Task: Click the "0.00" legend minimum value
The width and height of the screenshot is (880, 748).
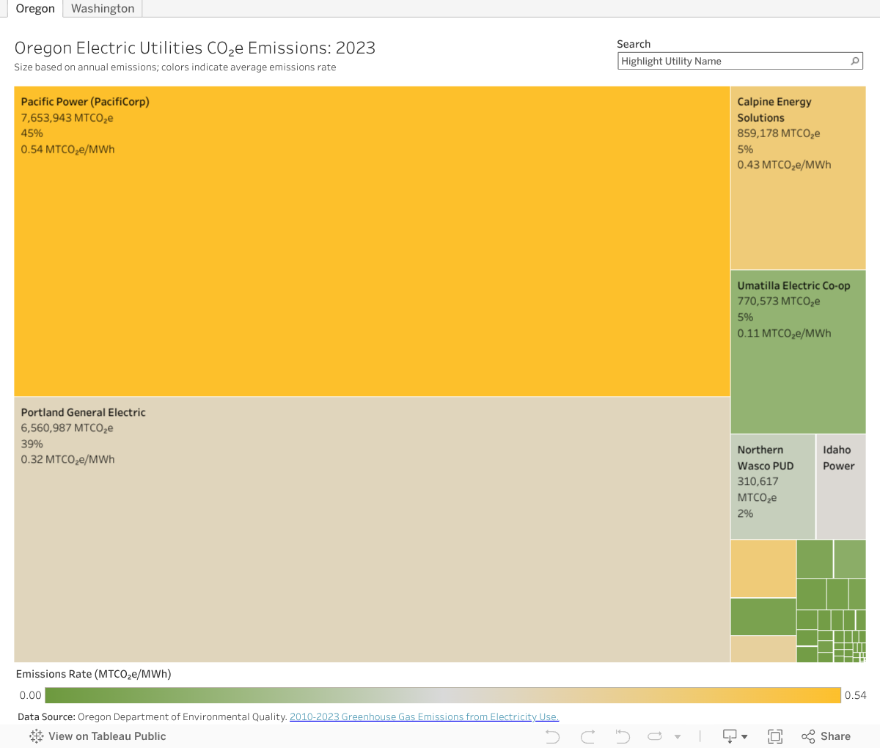Action: coord(30,695)
